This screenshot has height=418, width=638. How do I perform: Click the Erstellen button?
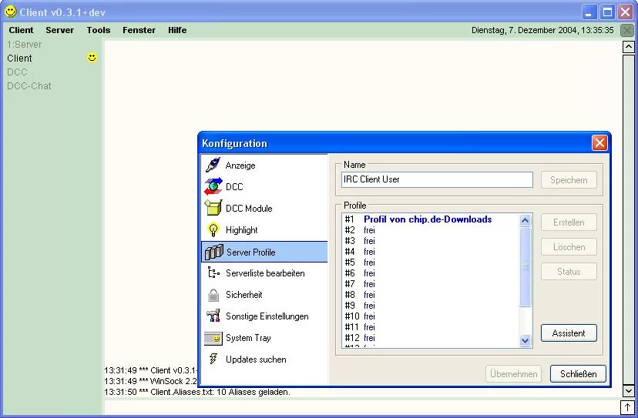pos(569,222)
